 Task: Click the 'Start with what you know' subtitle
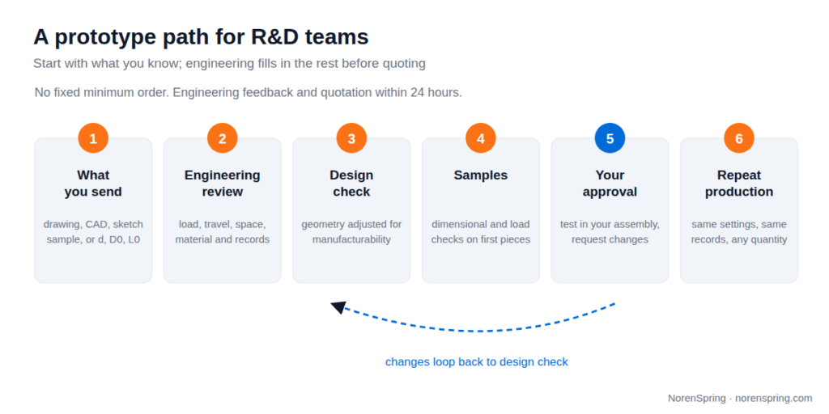pos(229,64)
